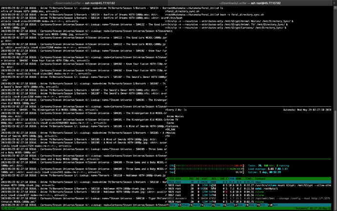Open F2 Setup in htop footer
337x211 pixels.
click(x=184, y=204)
